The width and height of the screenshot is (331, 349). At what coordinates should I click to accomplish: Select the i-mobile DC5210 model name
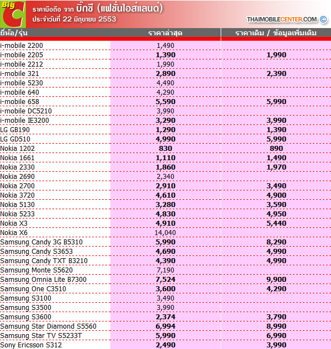26,111
